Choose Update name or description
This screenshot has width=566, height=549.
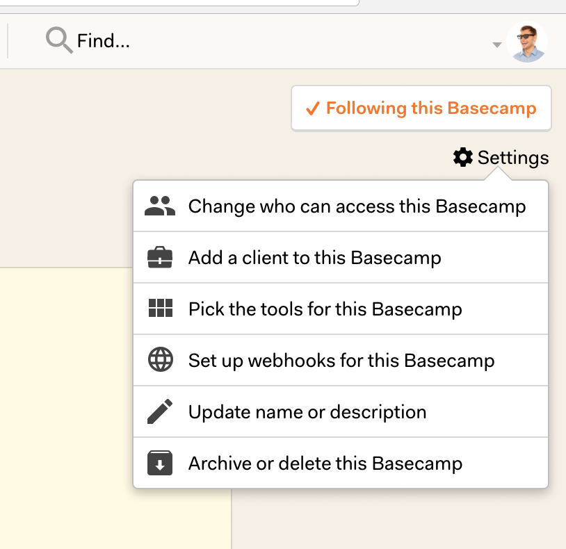click(341, 411)
